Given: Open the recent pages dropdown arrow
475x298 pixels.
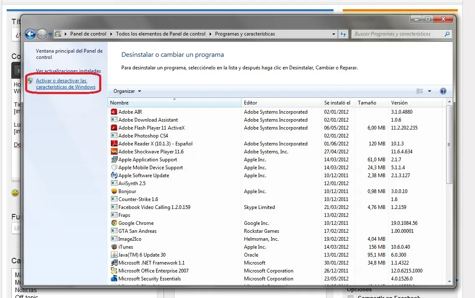Looking at the screenshot, I should (x=50, y=34).
